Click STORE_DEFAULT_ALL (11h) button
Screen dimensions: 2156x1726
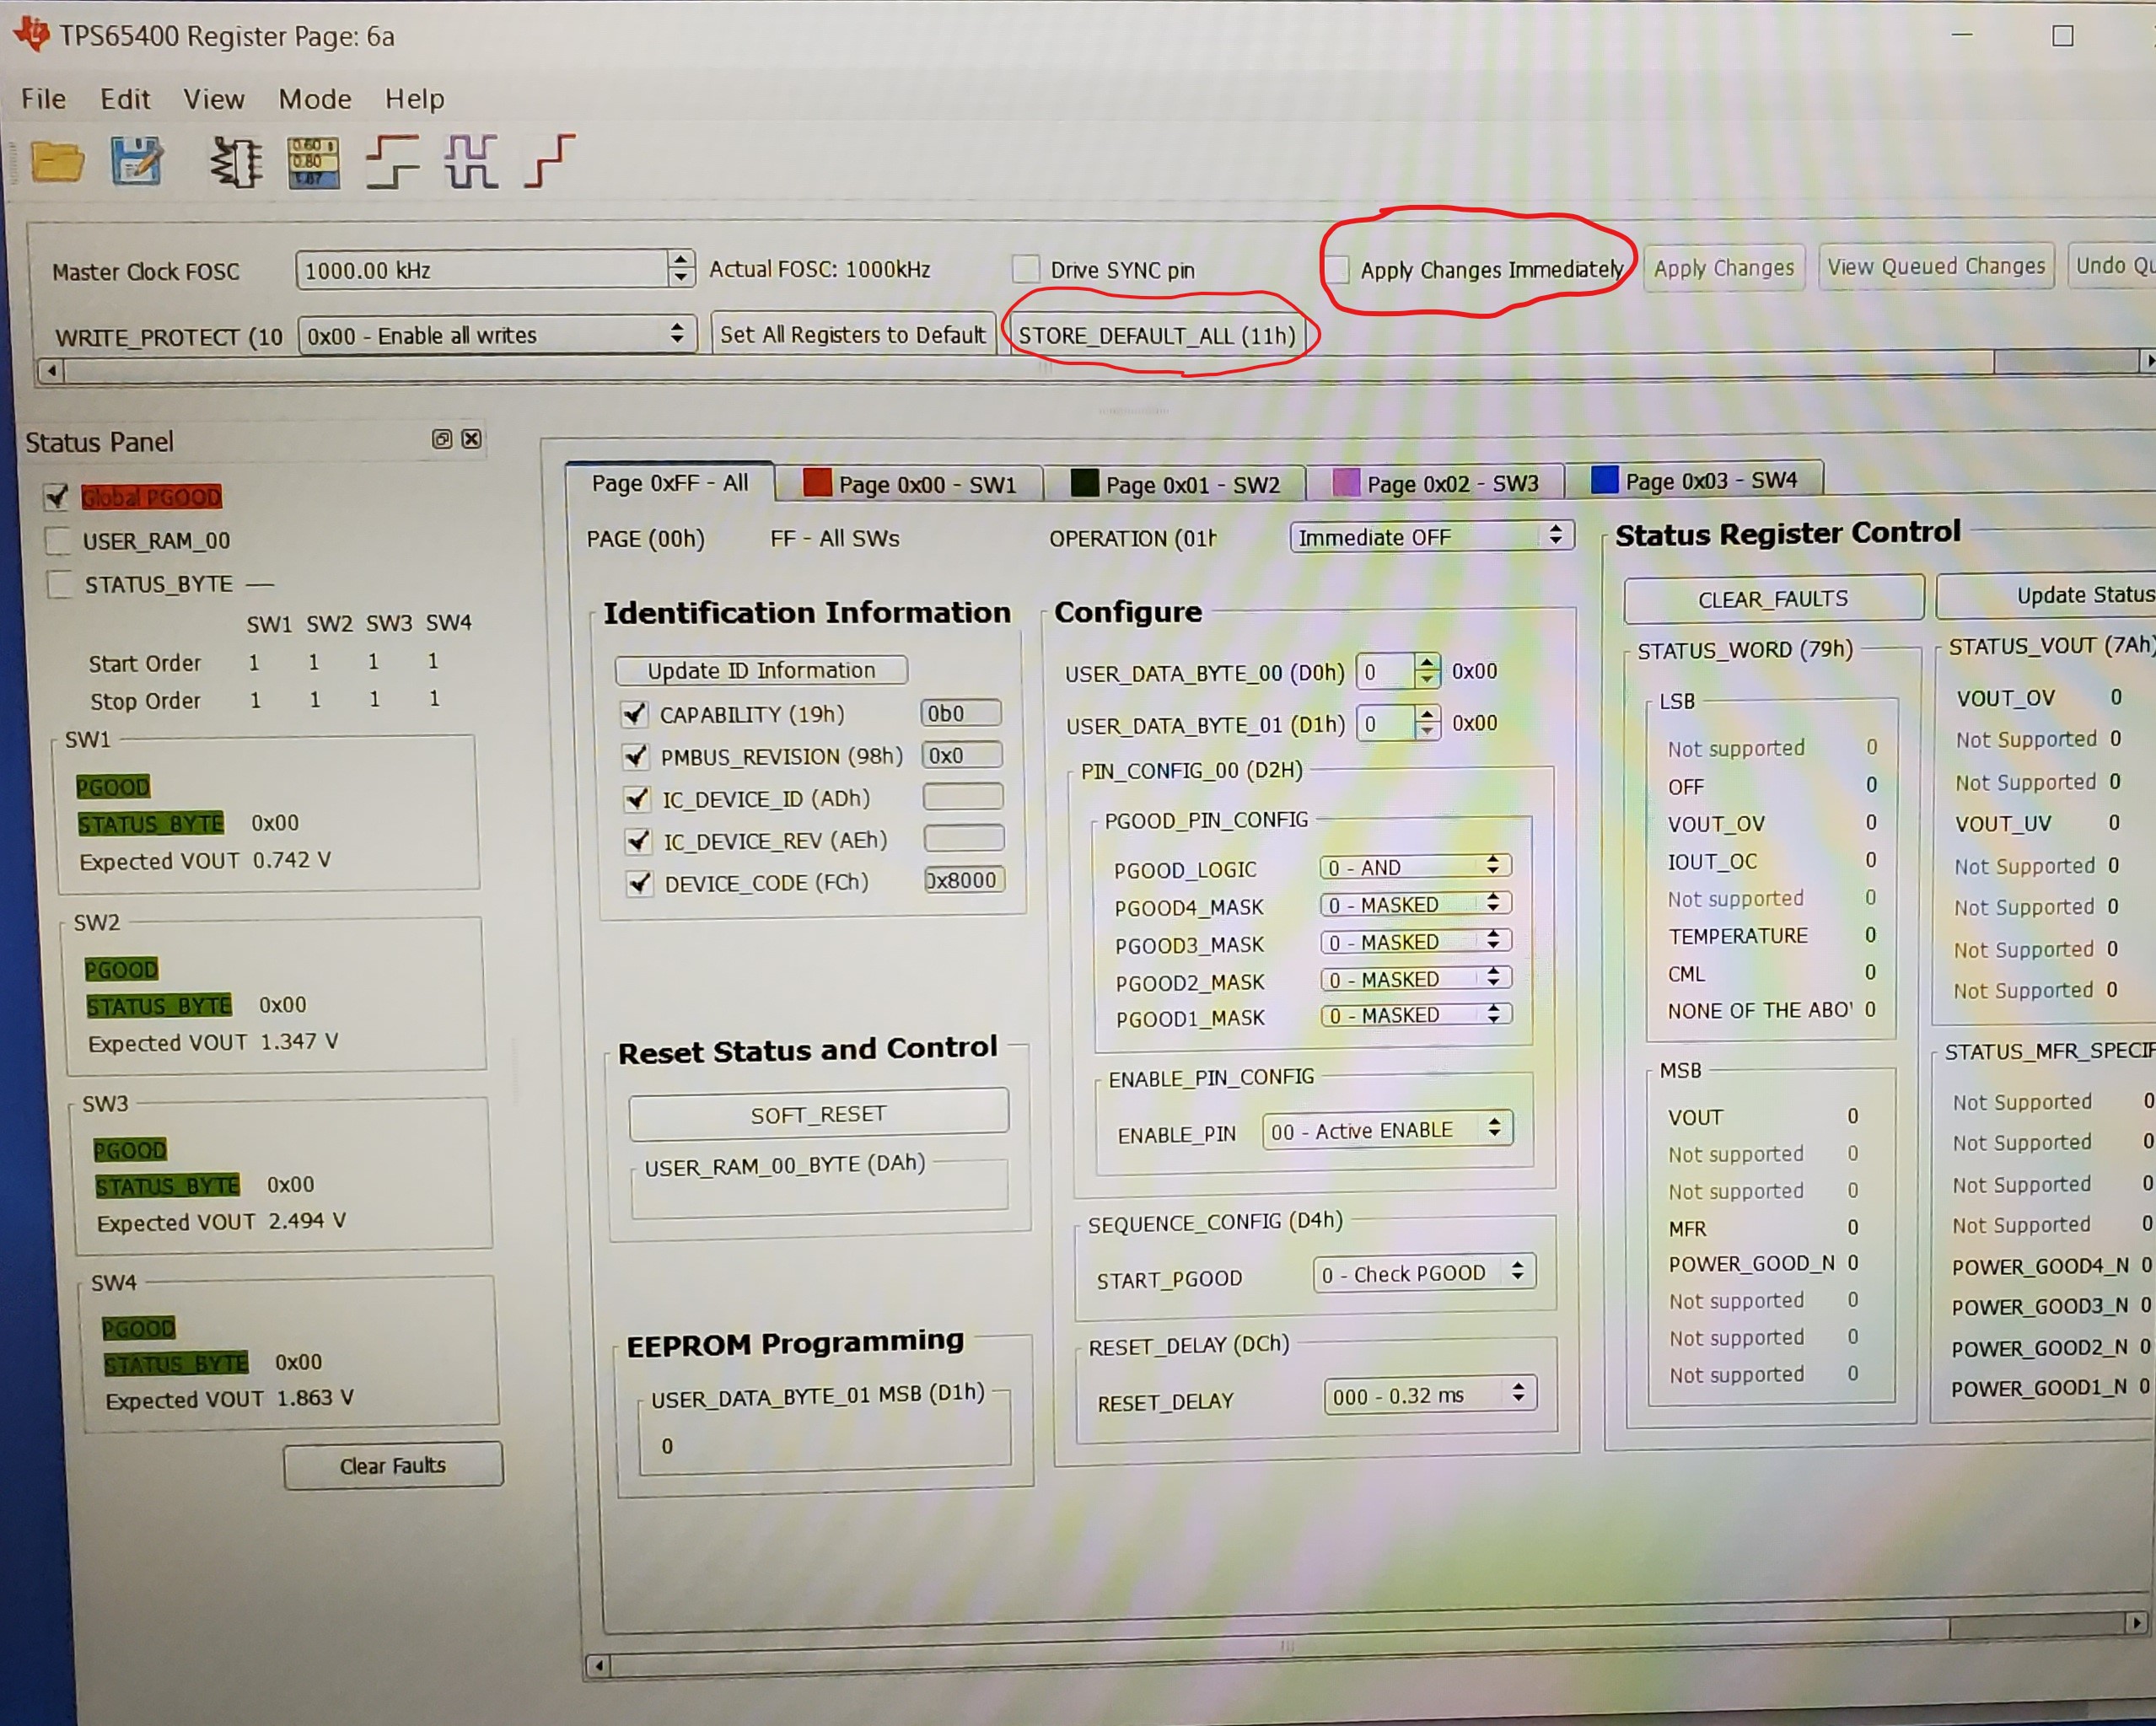tap(1157, 335)
